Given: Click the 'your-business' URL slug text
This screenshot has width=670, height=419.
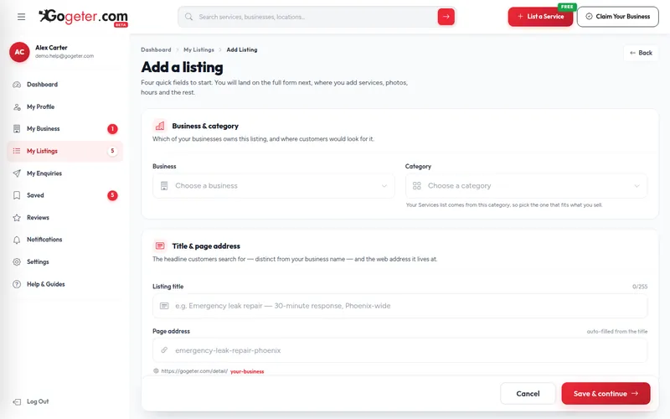Looking at the screenshot, I should click(x=247, y=371).
